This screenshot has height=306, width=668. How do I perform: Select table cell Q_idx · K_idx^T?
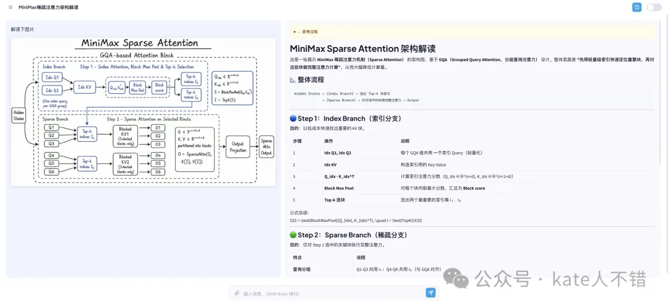337,176
